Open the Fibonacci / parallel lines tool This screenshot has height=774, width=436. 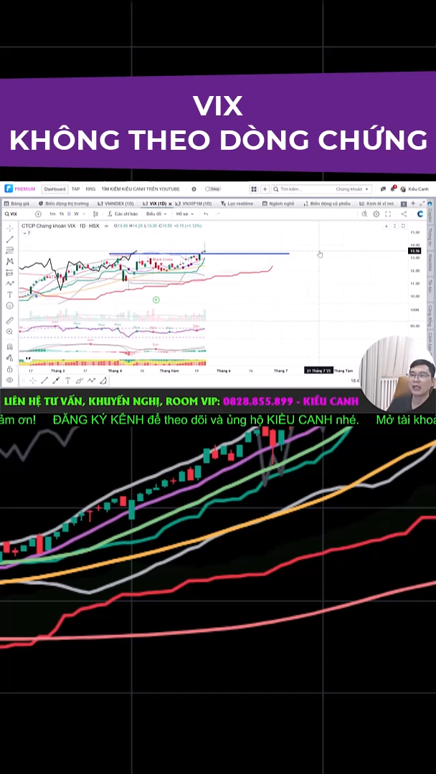point(10,250)
